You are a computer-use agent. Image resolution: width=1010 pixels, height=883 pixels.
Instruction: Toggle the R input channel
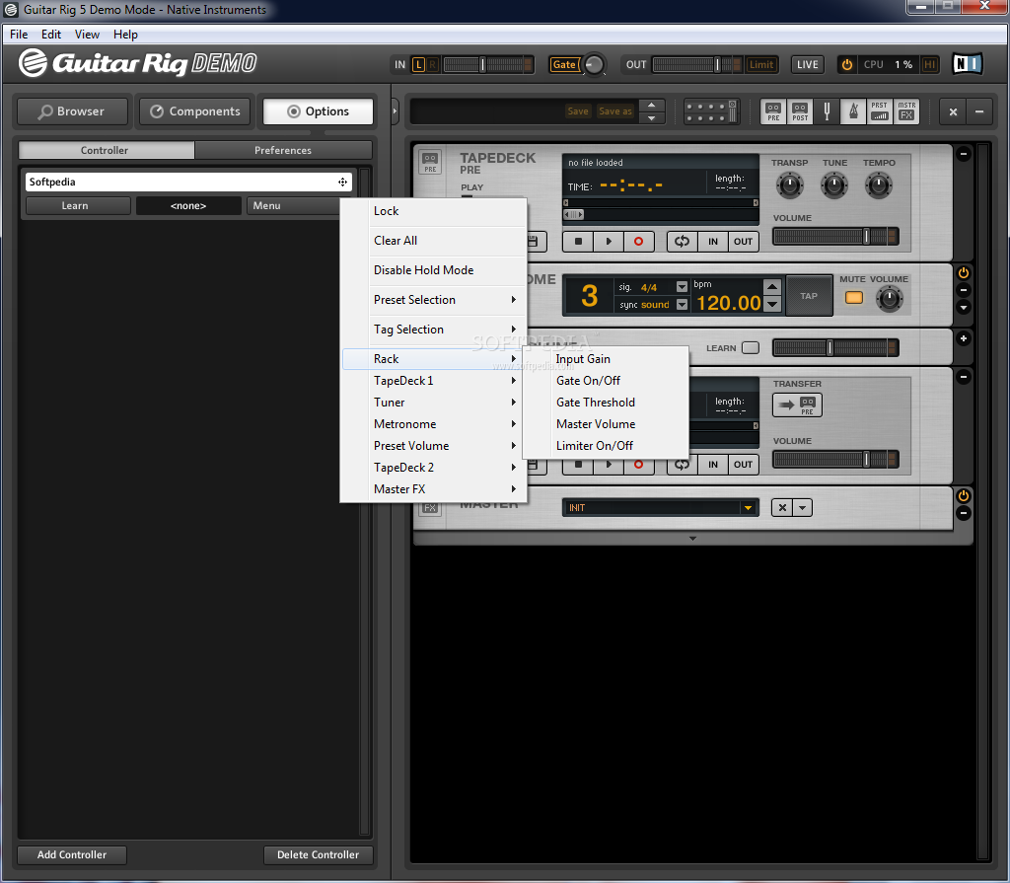click(432, 64)
